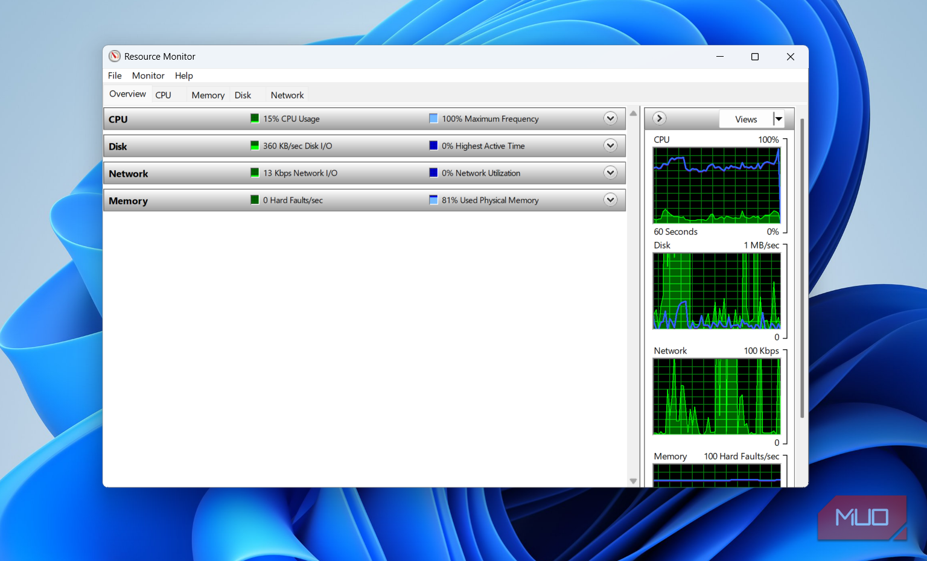Click the green Network I/O legend square
927x561 pixels.
point(255,173)
